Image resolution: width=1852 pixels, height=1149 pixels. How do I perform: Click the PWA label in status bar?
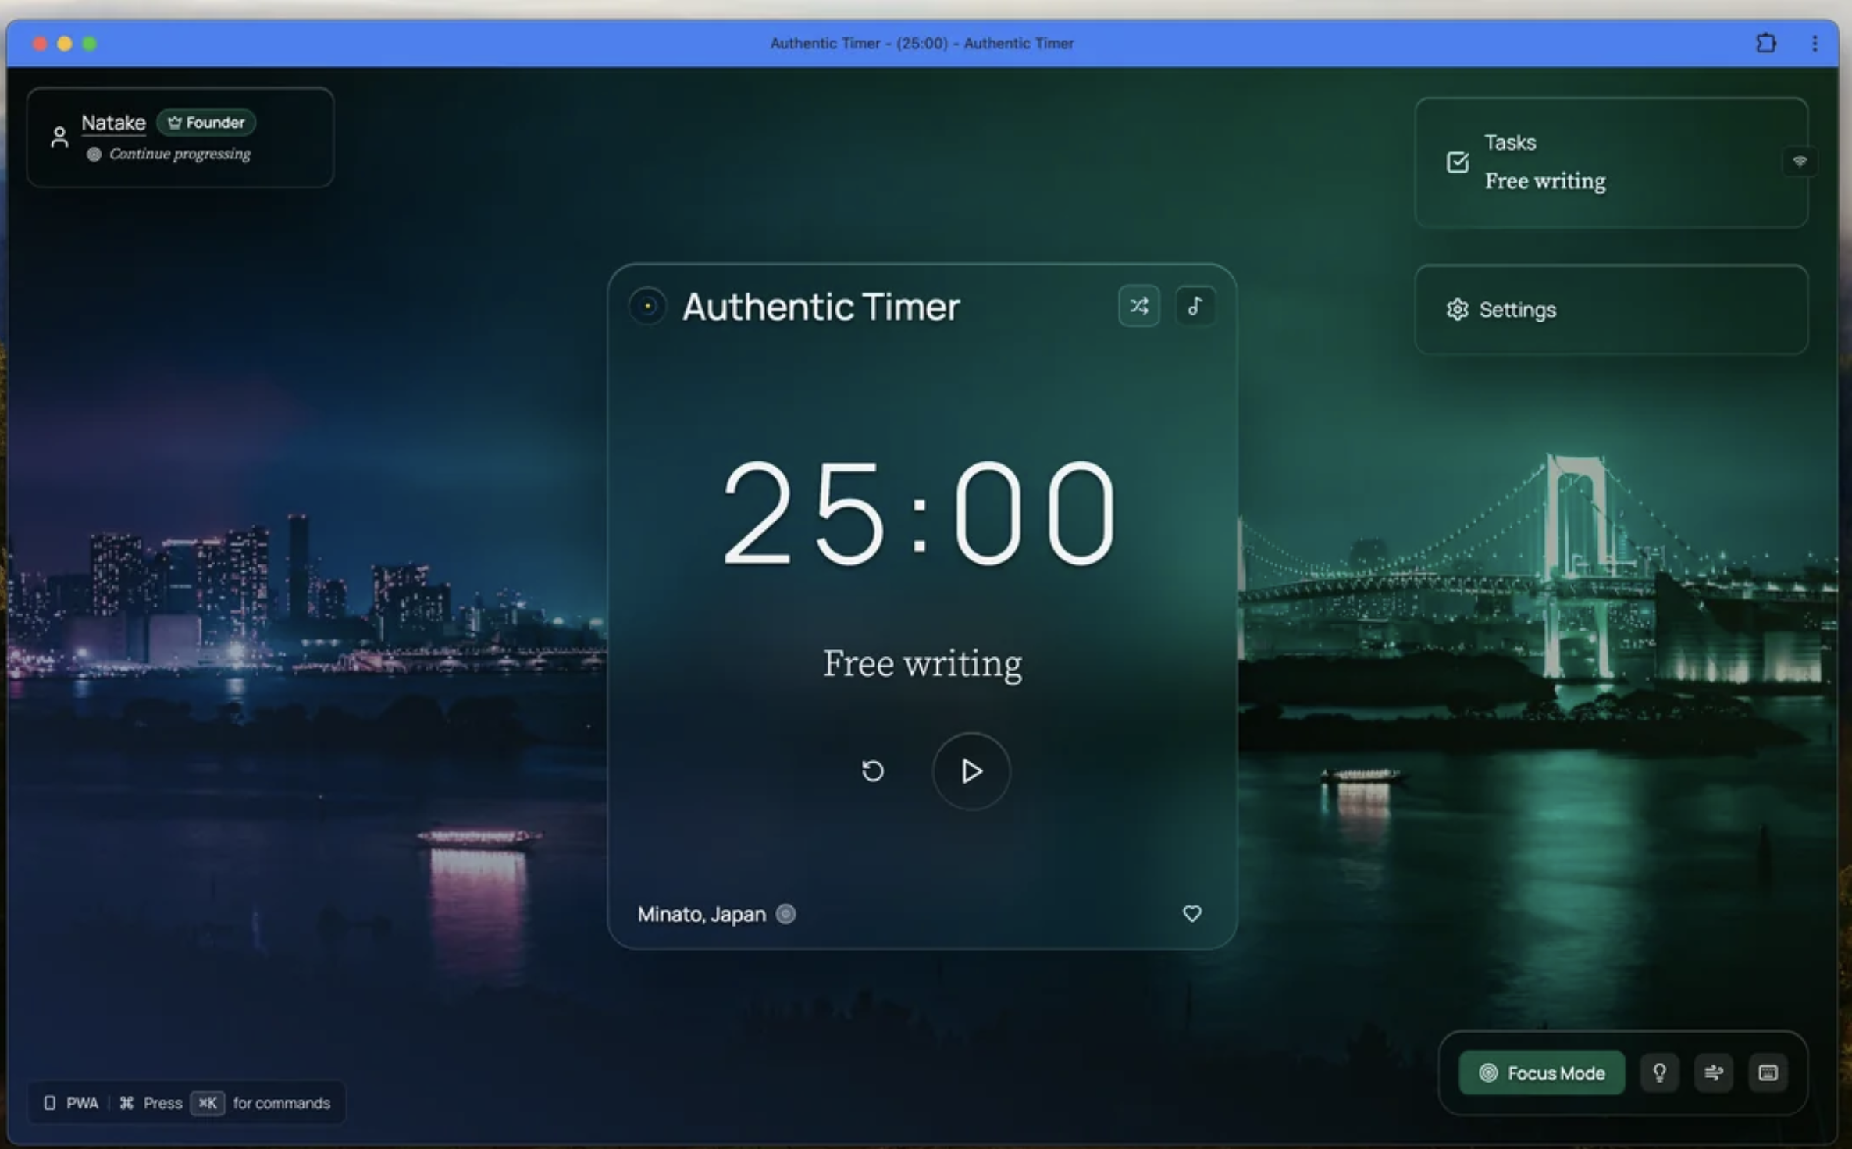81,1103
